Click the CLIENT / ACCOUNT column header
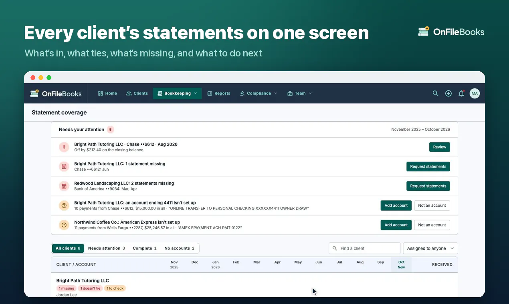Image resolution: width=509 pixels, height=304 pixels. pyautogui.click(x=76, y=264)
